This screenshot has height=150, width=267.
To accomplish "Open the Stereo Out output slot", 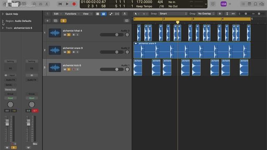I will [x=10, y=90].
